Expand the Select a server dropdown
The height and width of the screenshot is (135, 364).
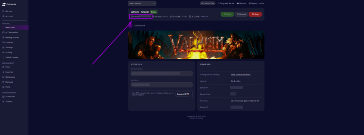tap(142, 4)
